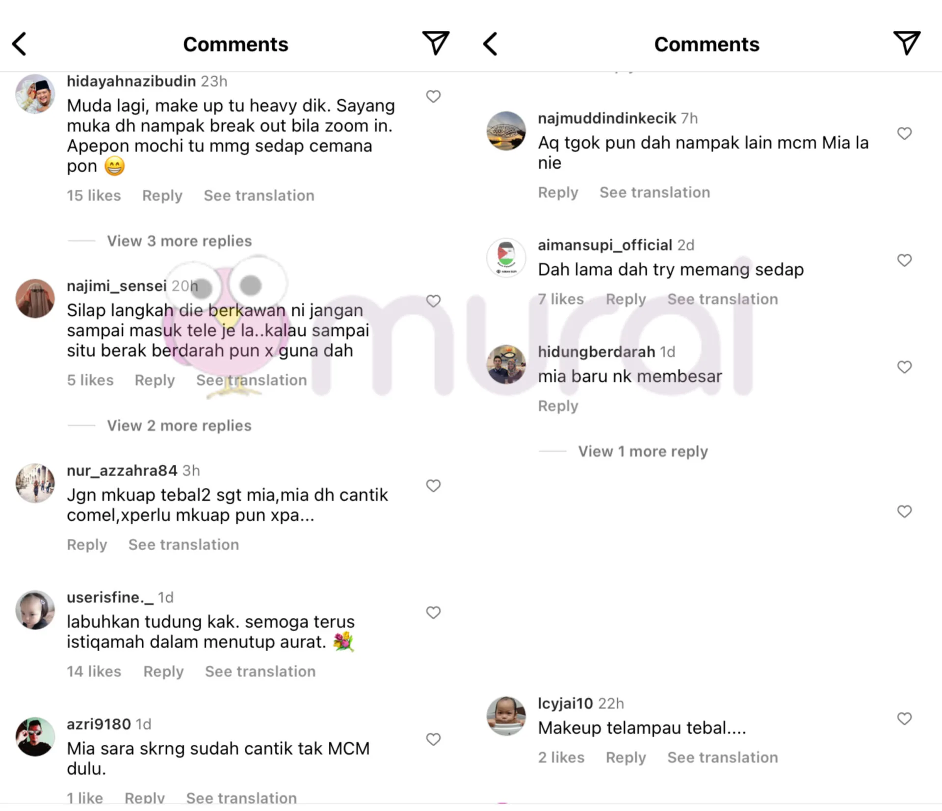Go back using right panel arrow
The height and width of the screenshot is (811, 942).
[x=490, y=44]
